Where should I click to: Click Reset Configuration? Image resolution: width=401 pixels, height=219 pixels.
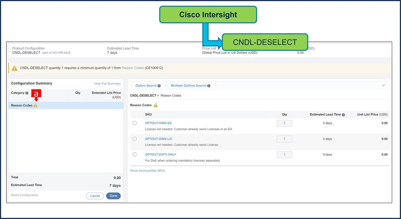point(25,195)
